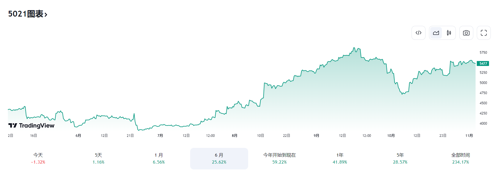Switch to the 5年 range
Viewport: 503px width, 188px height.
[x=400, y=158]
